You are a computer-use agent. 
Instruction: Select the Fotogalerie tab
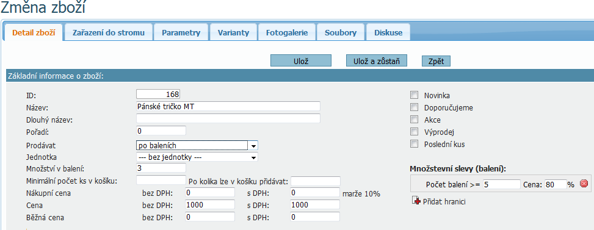[x=286, y=32]
